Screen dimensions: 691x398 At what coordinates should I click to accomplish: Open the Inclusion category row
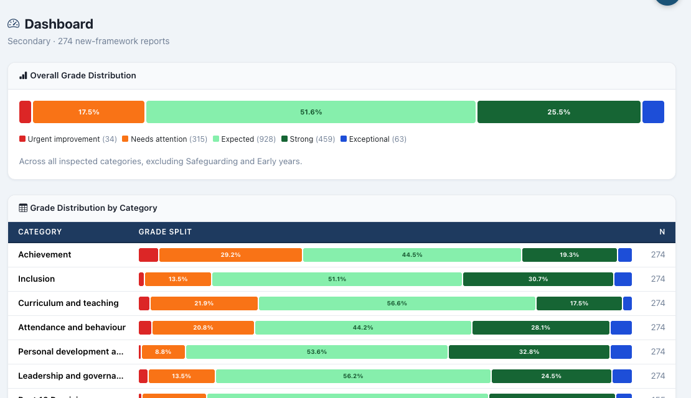click(342, 279)
